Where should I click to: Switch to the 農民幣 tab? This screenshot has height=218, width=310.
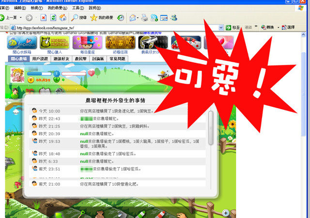tap(81, 59)
